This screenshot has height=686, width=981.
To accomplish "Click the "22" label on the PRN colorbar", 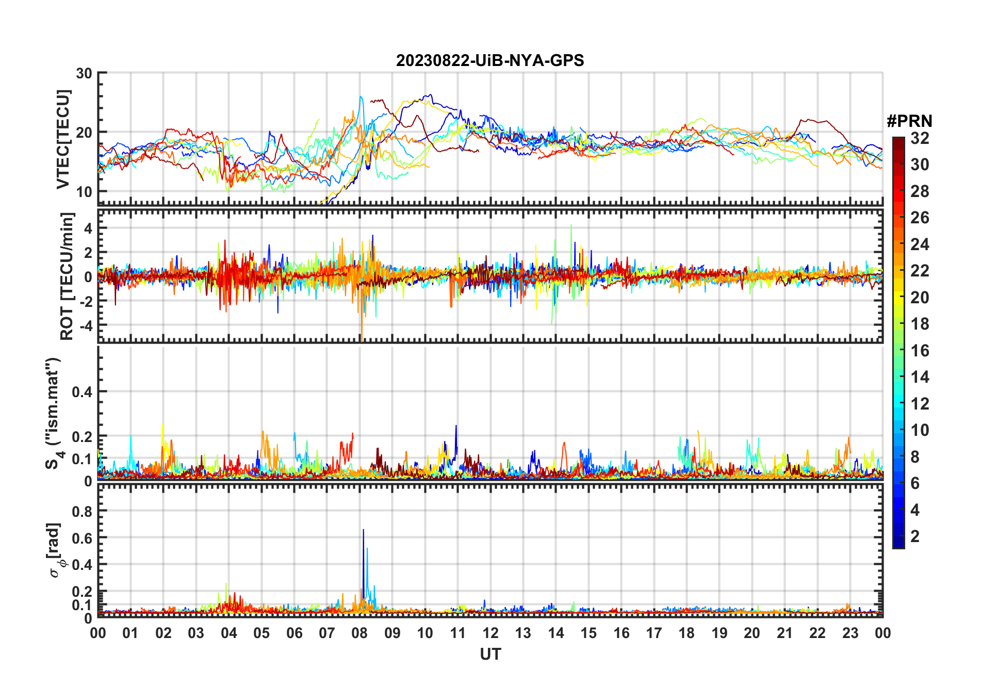I will (920, 271).
